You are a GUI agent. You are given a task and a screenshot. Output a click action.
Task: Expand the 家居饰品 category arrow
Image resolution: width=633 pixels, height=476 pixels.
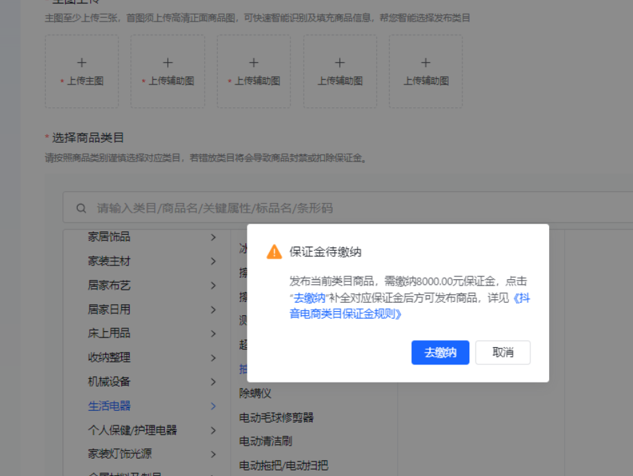coord(213,236)
